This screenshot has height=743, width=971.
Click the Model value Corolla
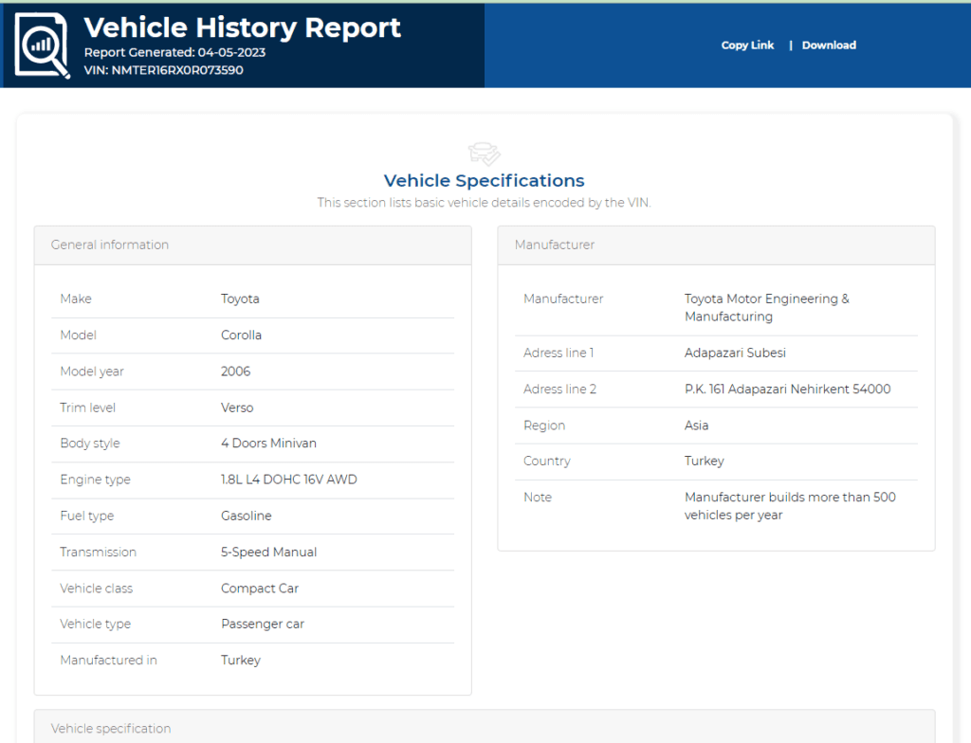click(x=241, y=335)
